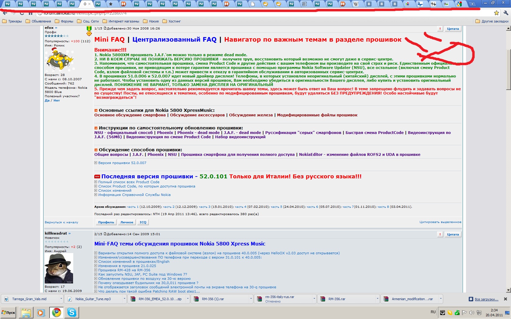The height and width of the screenshot is (319, 511).
Task: Open the Нокия bookmarks folder
Action: 151,21
